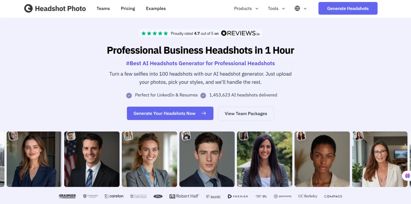Select headshot of man beside American flag
Viewport: 411px width, 204px height.
[92, 159]
